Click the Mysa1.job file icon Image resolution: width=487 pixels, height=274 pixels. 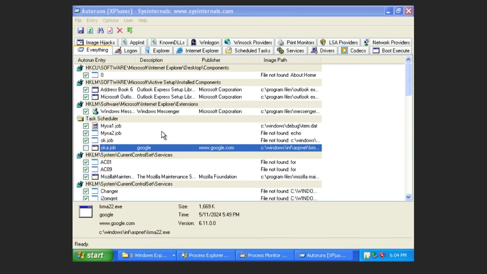coord(95,126)
